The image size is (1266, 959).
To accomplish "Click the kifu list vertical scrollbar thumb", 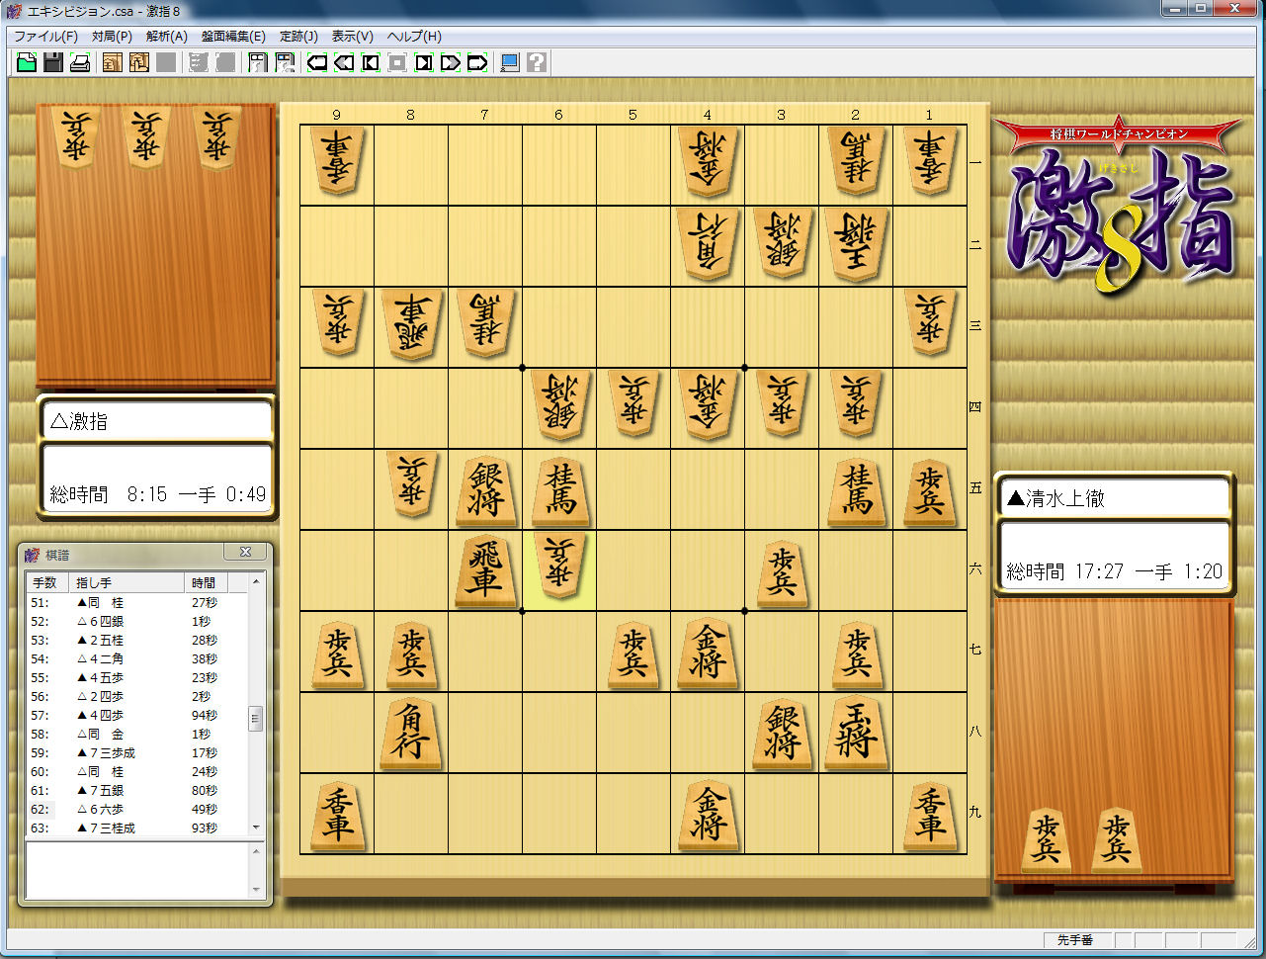I will [x=255, y=719].
